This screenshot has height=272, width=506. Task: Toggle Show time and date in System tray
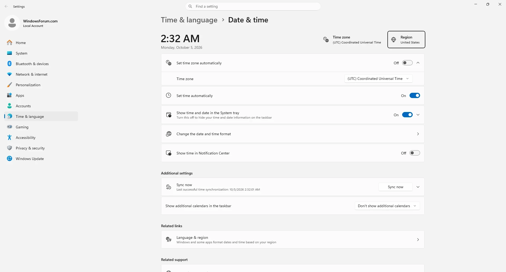pos(407,115)
